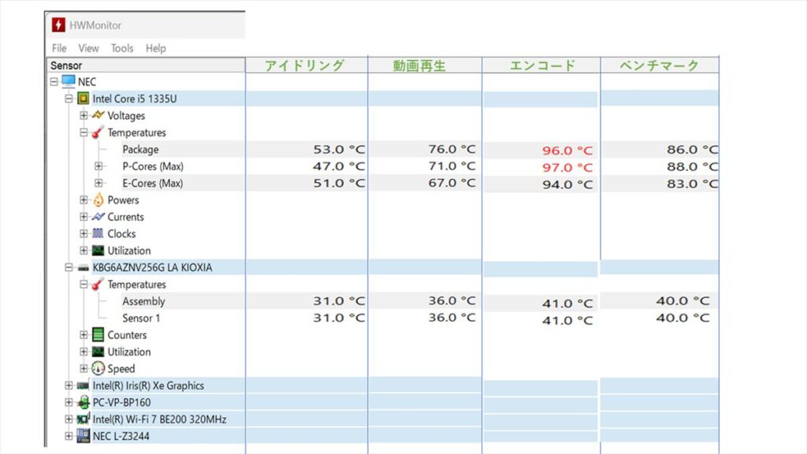Expand the P-Cores (Max) entry
Image resolution: width=807 pixels, height=454 pixels.
[x=99, y=166]
